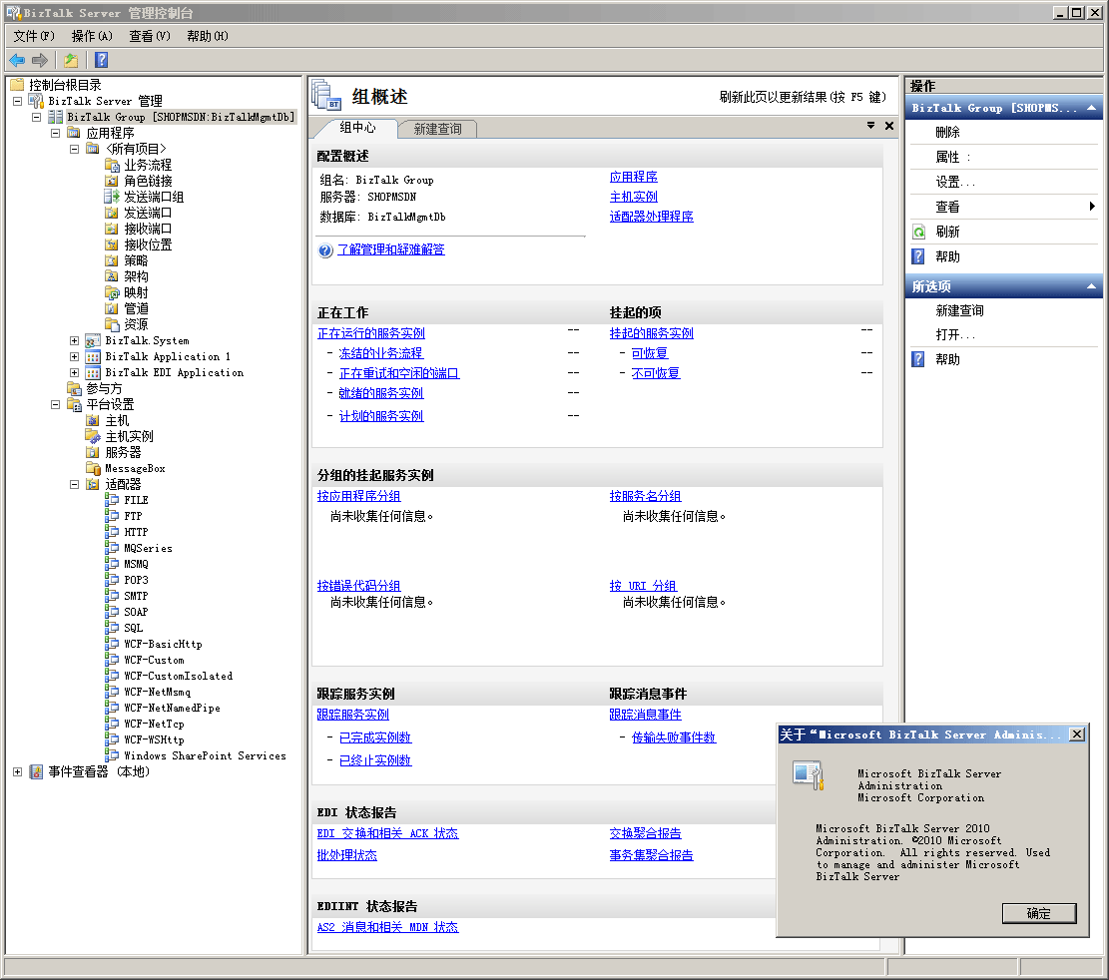Expand the BizTalk EDI Application node
Screen dimensions: 1109x980
tap(74, 372)
